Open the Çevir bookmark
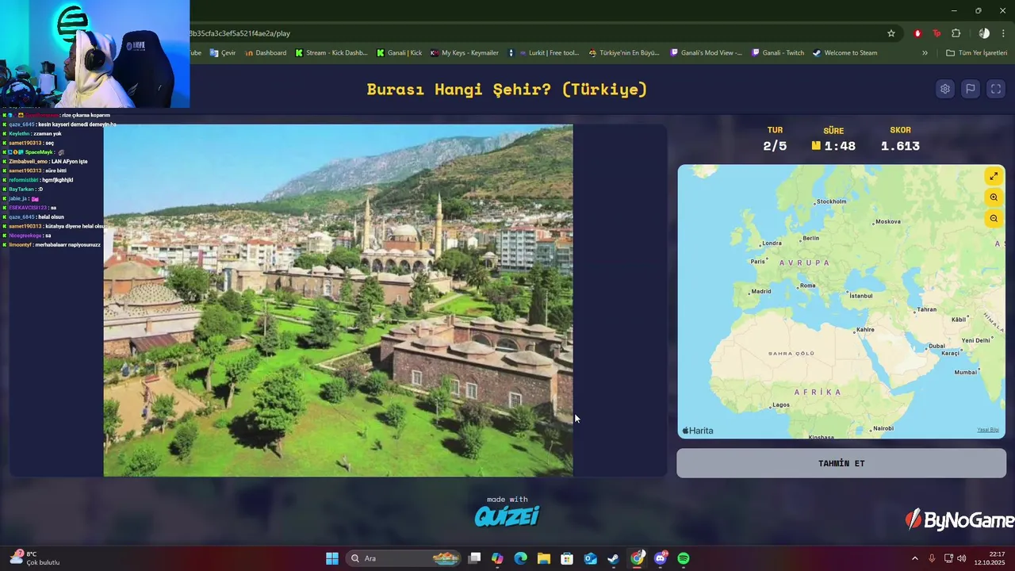 (223, 53)
